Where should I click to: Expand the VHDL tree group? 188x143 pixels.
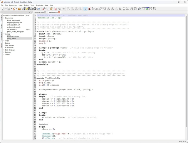pyautogui.click(x=4, y=41)
